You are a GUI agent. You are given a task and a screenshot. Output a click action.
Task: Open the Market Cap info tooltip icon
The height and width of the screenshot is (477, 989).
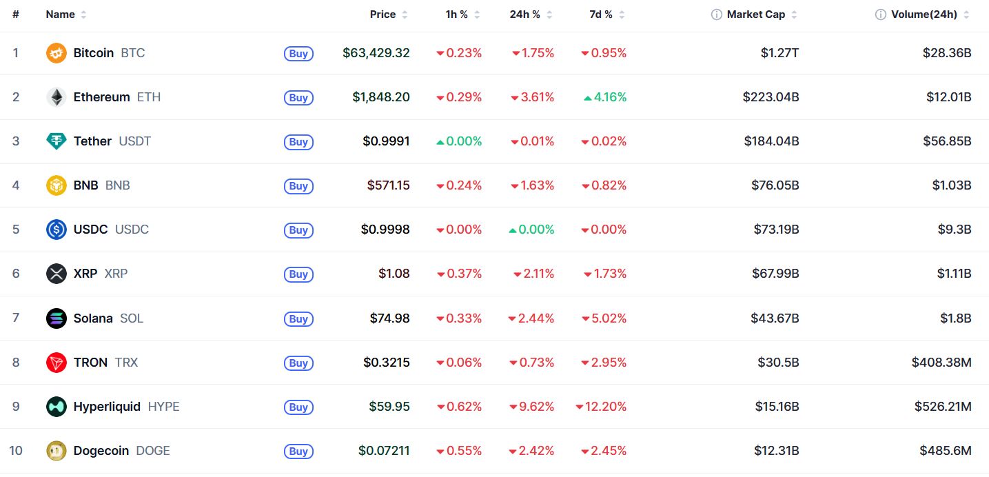pyautogui.click(x=717, y=14)
